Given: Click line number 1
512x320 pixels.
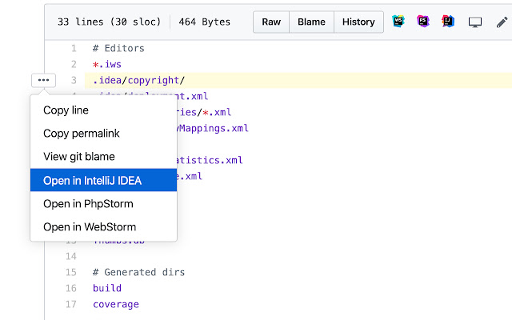Looking at the screenshot, I should pos(74,48).
